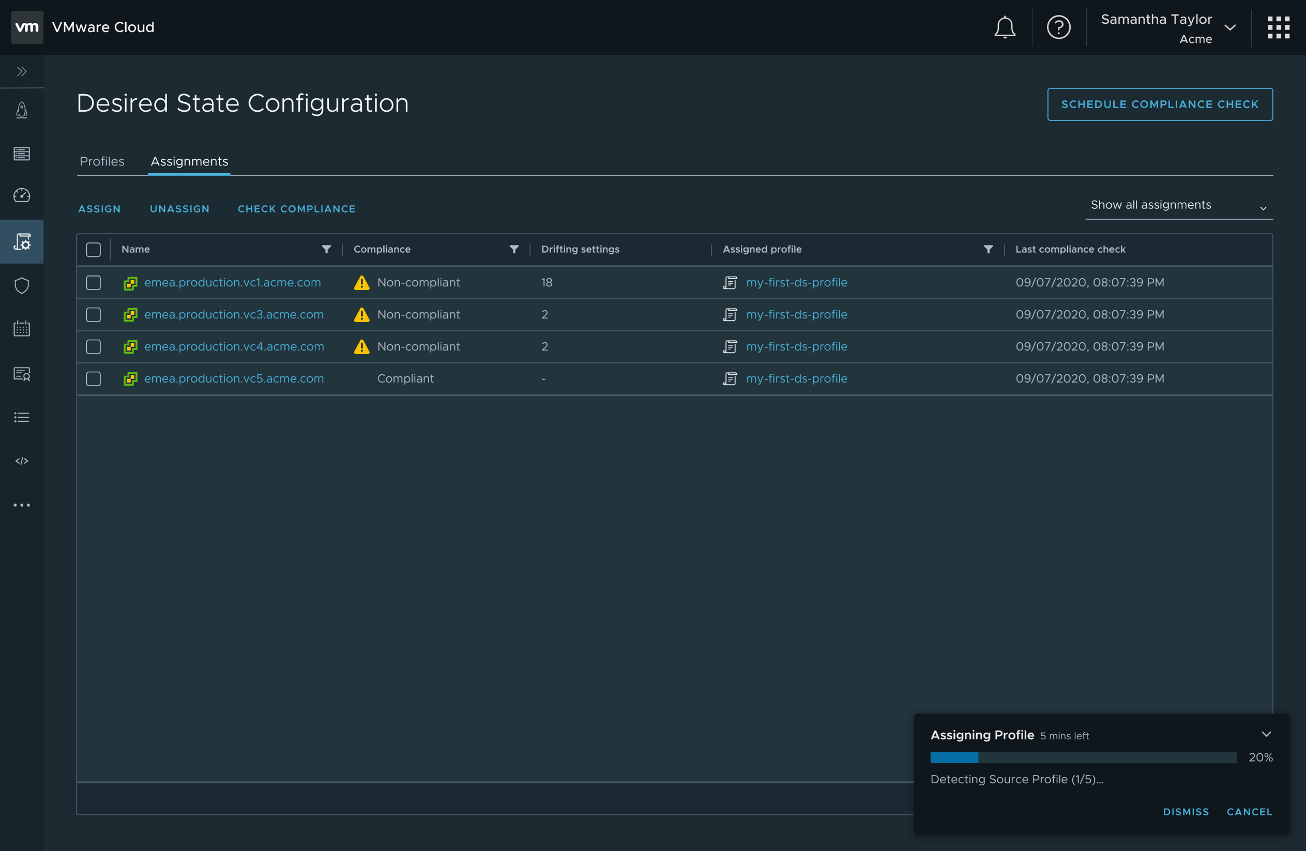
Task: Click the Drifting settings column header
Action: pyautogui.click(x=580, y=249)
